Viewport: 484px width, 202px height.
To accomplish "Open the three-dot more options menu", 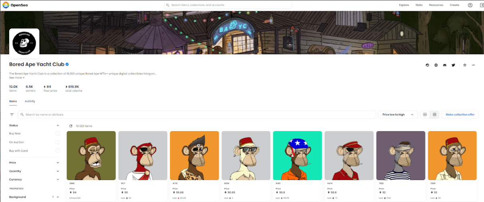I will click(x=473, y=65).
